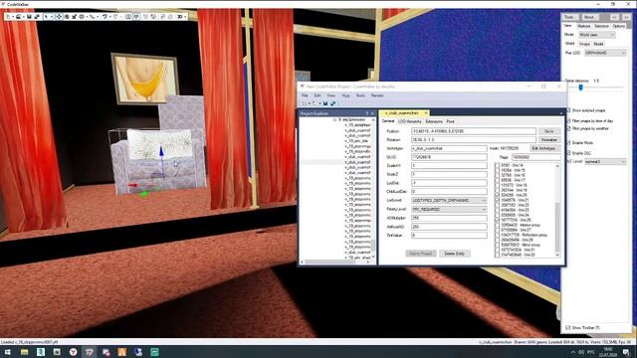Click the snapping toolbar icon

point(92,17)
